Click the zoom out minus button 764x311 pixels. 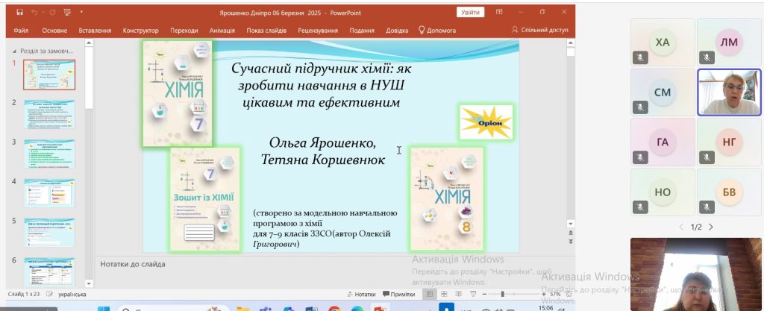pyautogui.click(x=484, y=295)
